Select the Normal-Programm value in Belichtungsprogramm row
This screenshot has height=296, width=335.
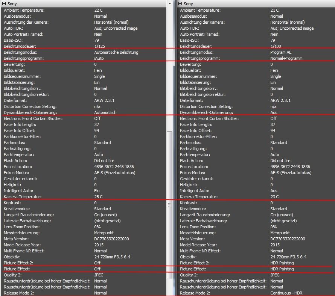coord(286,58)
